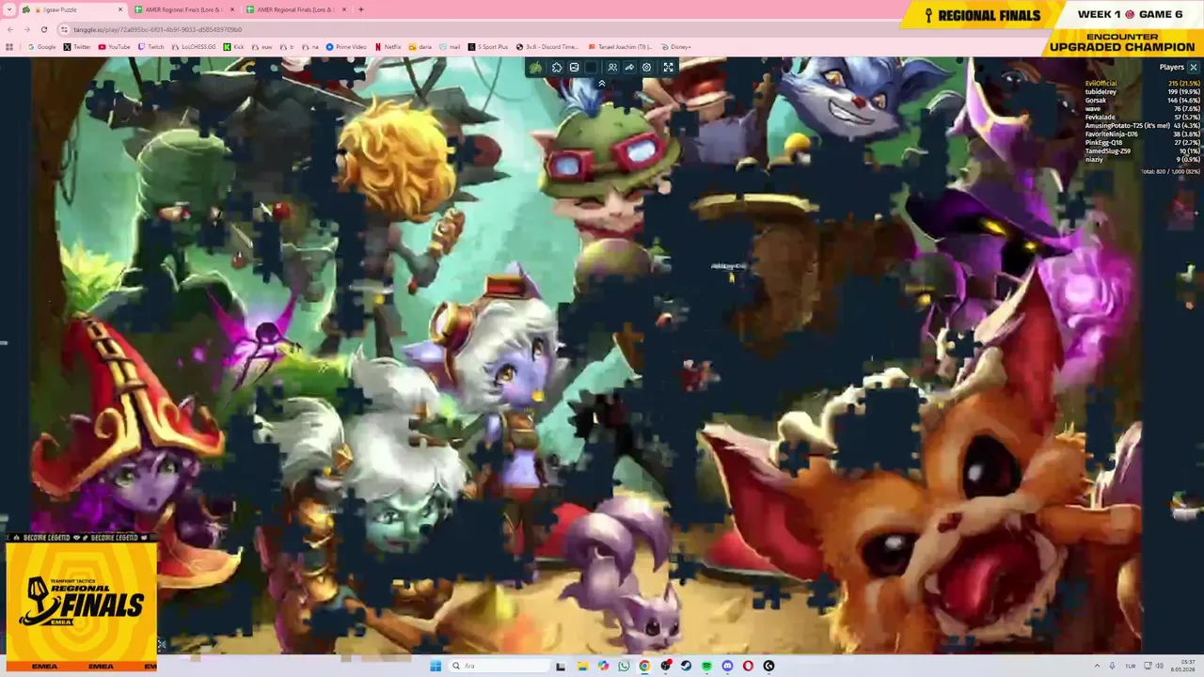Open the euw bookmark folder
Image resolution: width=1204 pixels, height=677 pixels.
coord(261,46)
